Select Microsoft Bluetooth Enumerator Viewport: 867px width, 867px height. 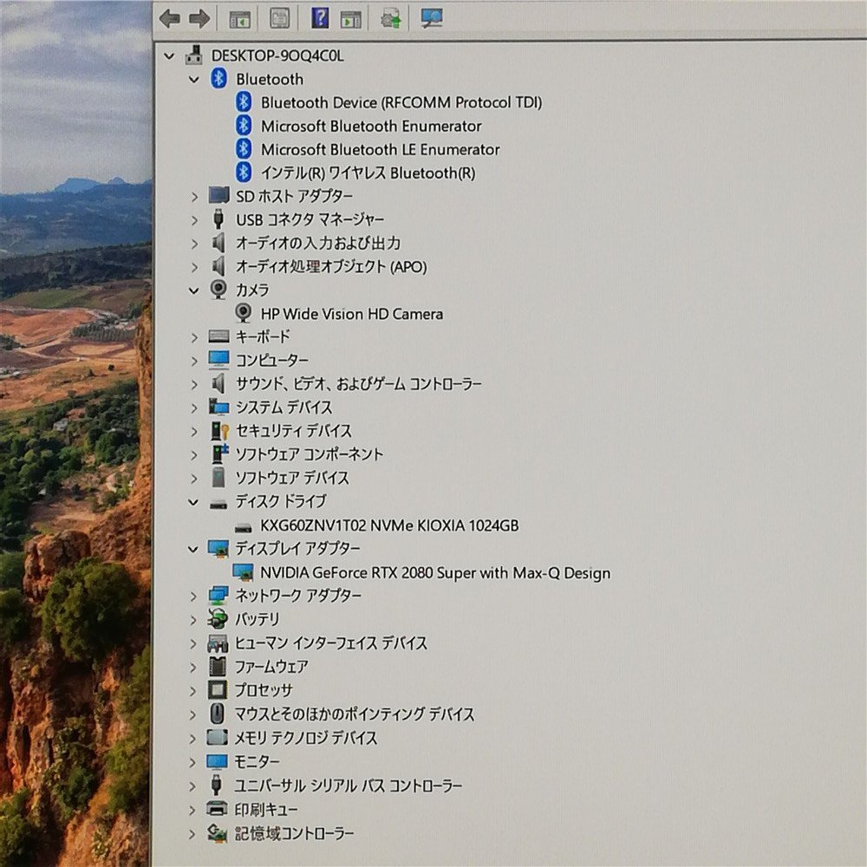click(x=371, y=126)
